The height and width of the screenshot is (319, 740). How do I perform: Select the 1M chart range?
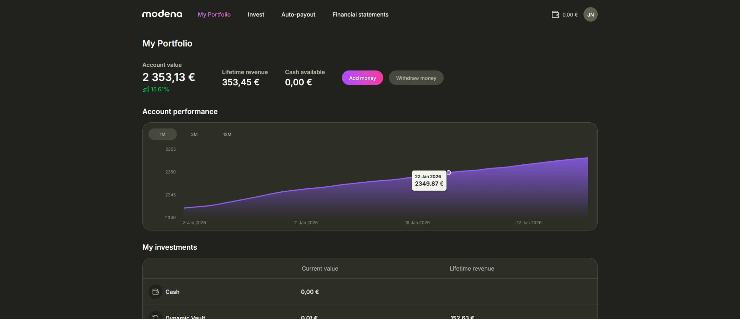coord(163,134)
